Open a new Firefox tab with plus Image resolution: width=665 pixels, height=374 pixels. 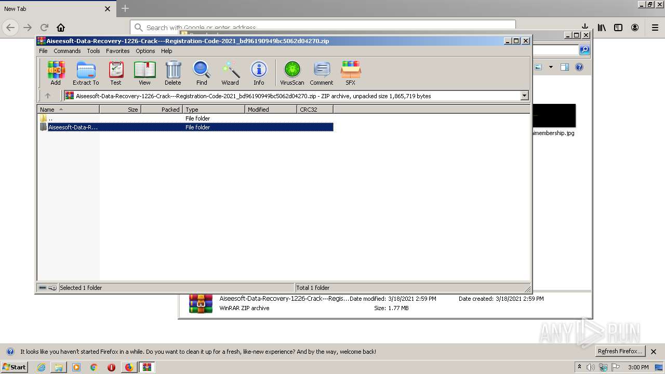coord(125,8)
